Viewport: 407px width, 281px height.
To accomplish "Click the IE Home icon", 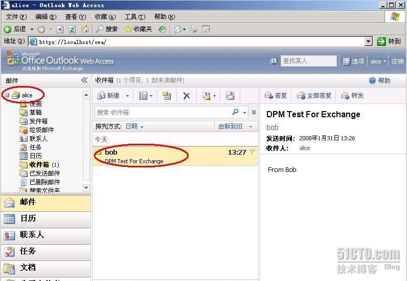I will pyautogui.click(x=85, y=29).
